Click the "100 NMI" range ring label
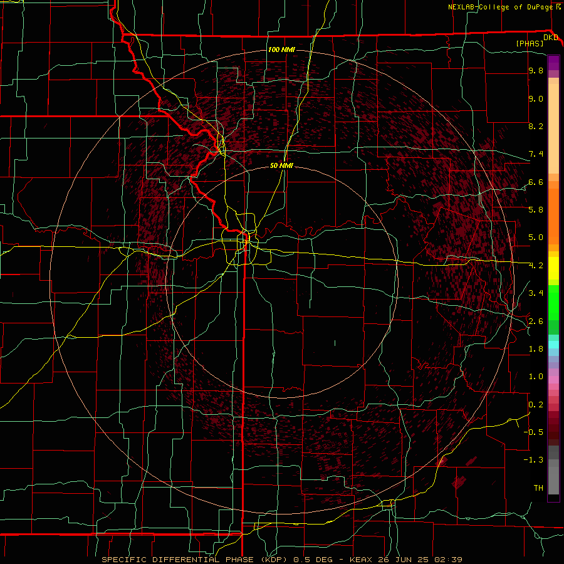 (281, 50)
